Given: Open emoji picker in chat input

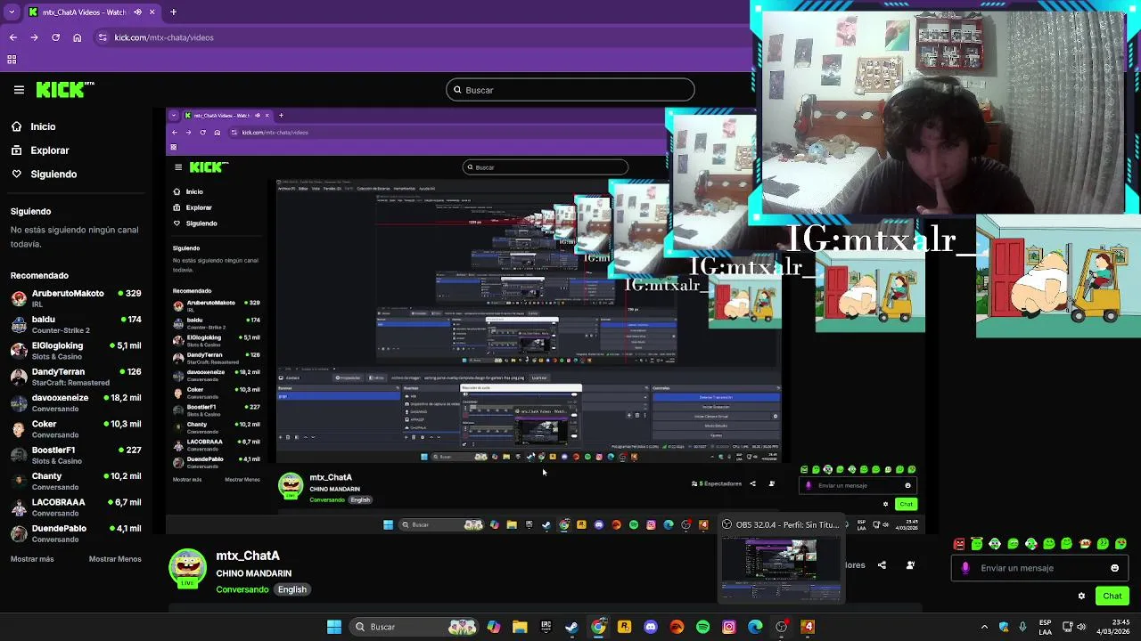Looking at the screenshot, I should (1114, 568).
